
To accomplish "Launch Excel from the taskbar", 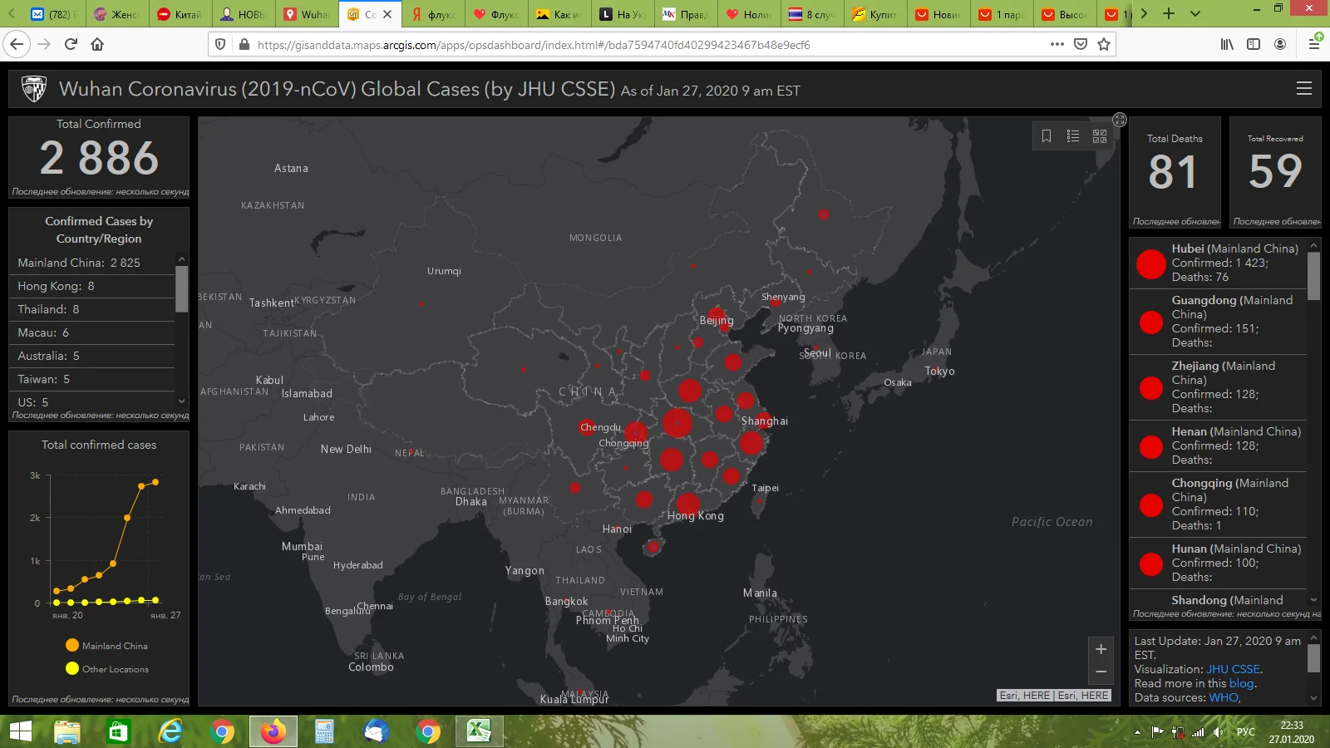I will pyautogui.click(x=478, y=731).
